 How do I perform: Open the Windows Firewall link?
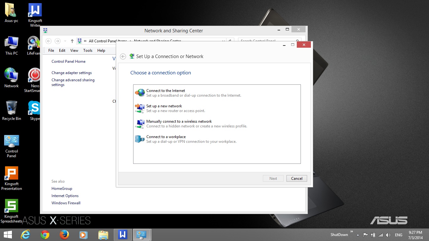pyautogui.click(x=66, y=203)
